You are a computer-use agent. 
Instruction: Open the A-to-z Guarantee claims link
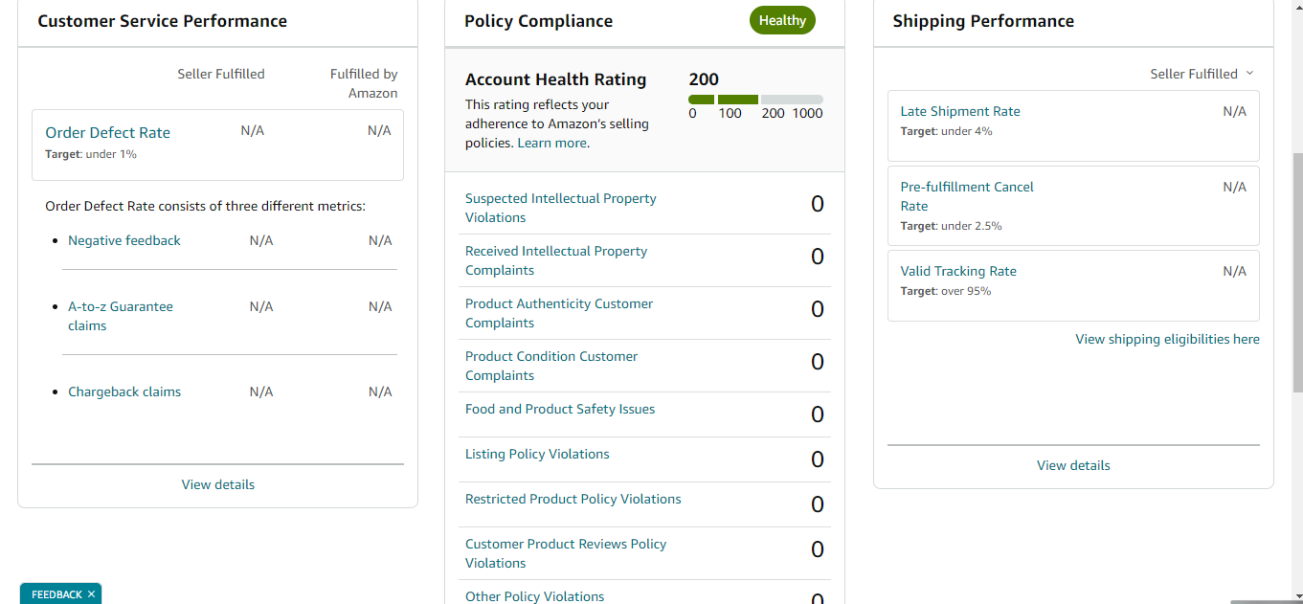click(121, 316)
